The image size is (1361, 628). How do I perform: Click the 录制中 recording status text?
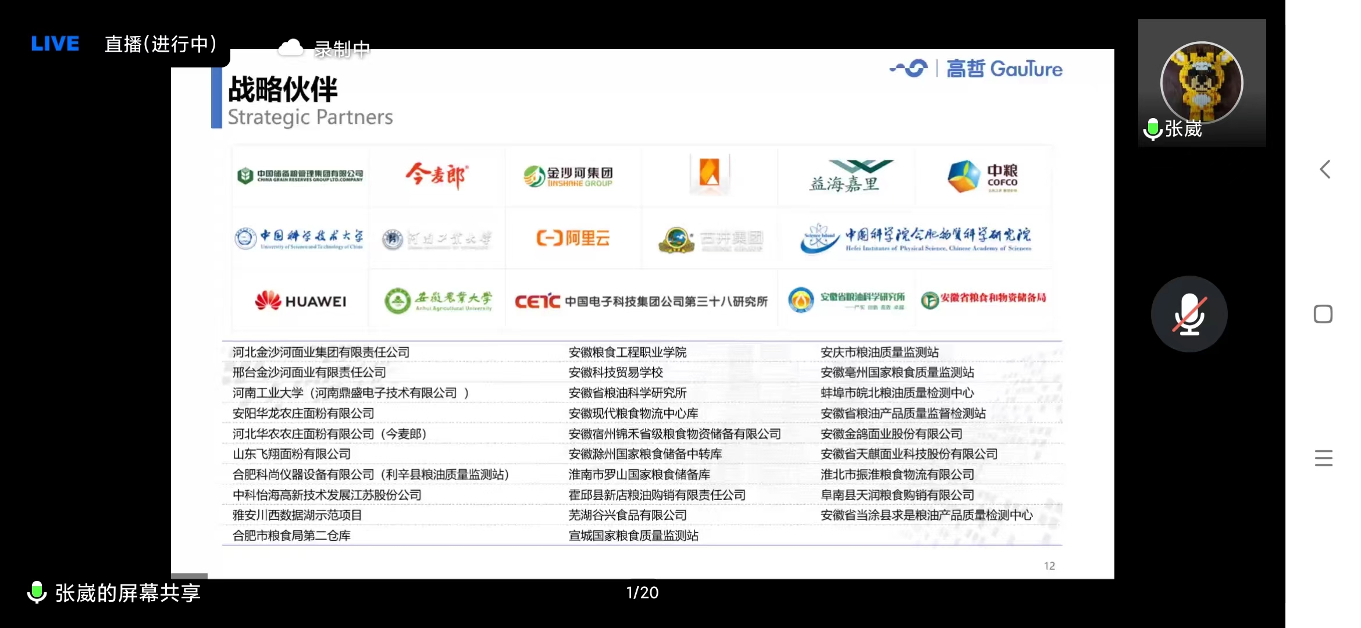(342, 49)
